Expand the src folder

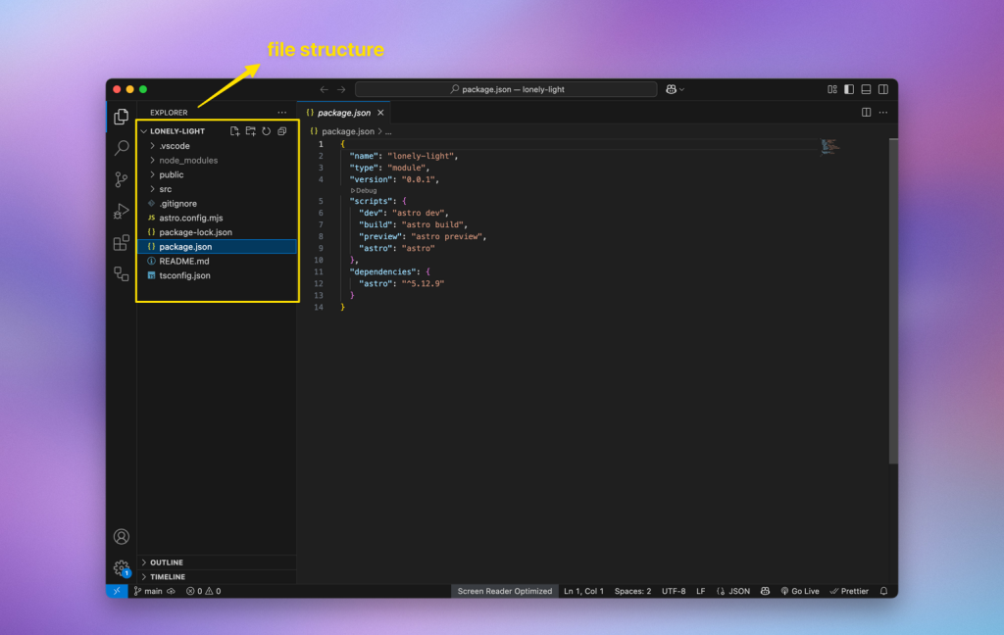pyautogui.click(x=165, y=189)
